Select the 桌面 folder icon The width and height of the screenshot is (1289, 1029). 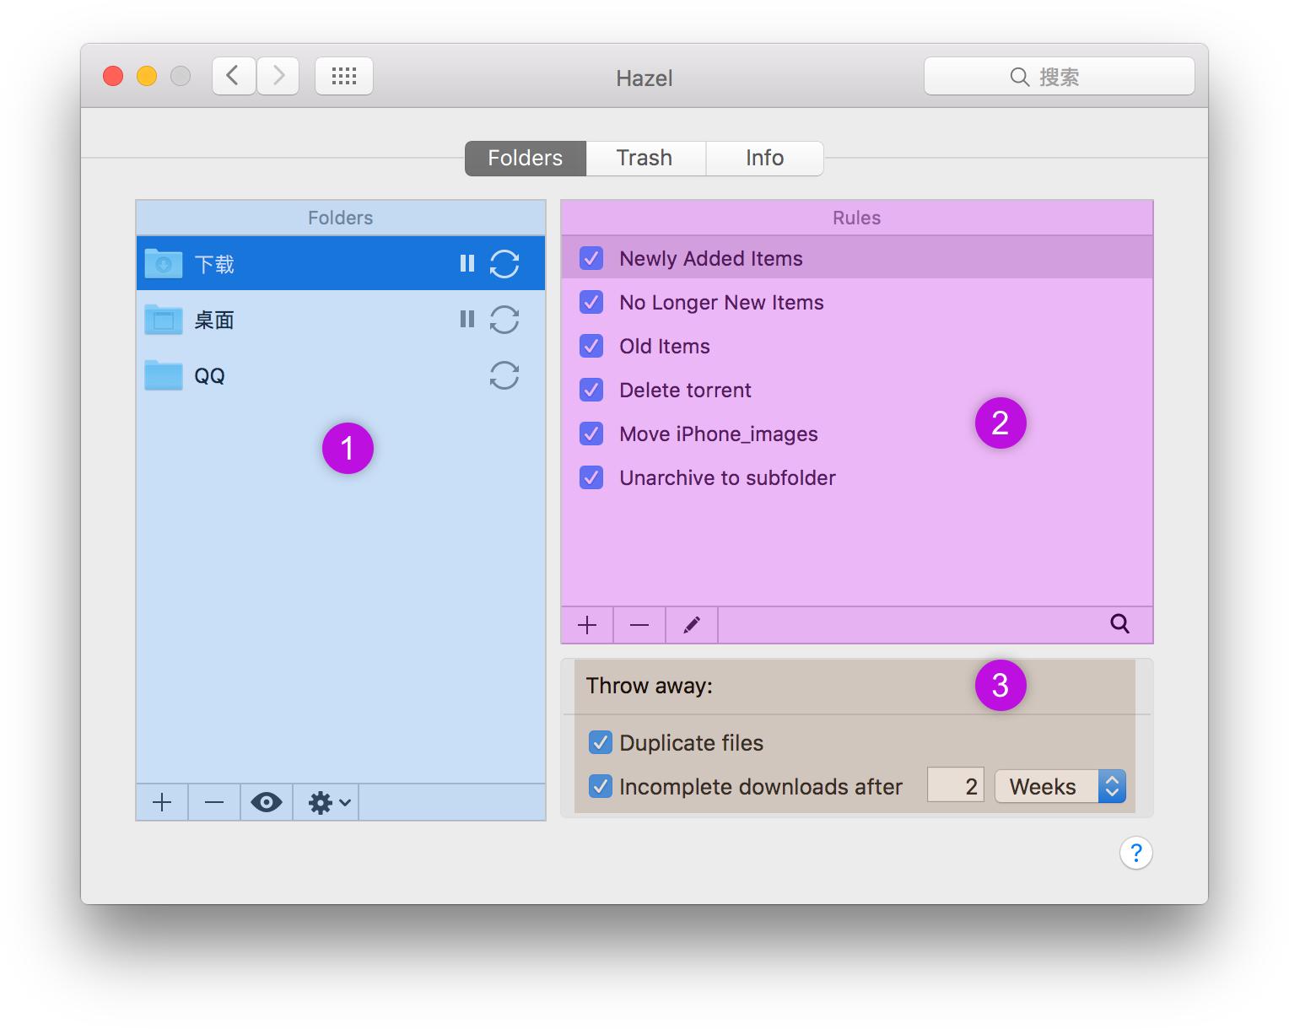[x=164, y=319]
